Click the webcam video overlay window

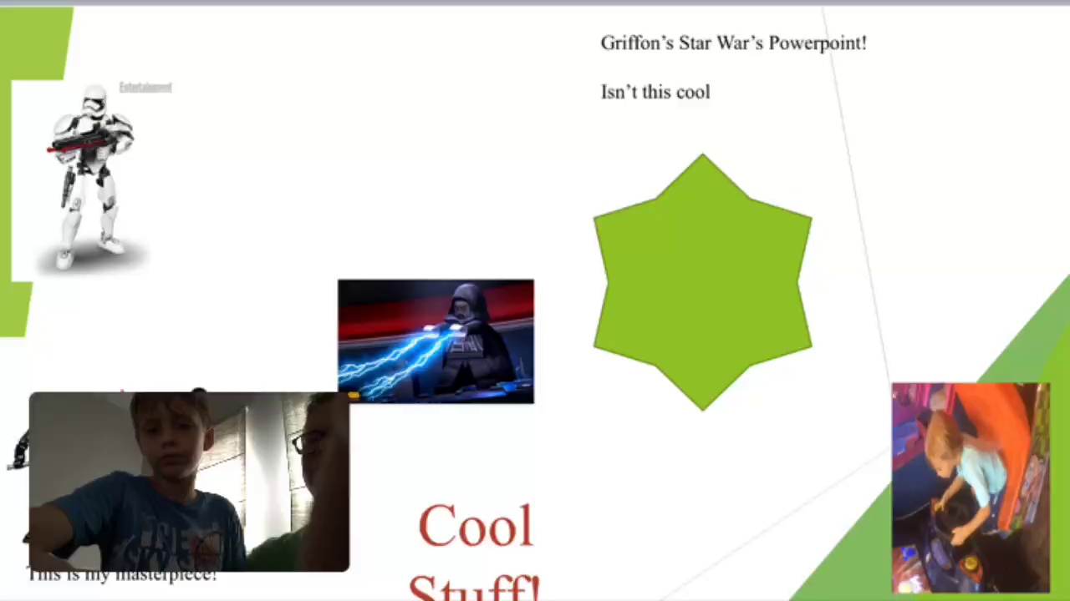(x=189, y=482)
